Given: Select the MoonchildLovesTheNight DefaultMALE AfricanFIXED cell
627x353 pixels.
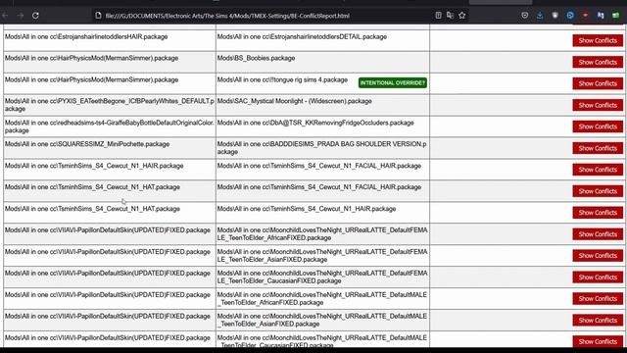Looking at the screenshot, I should (322, 298).
